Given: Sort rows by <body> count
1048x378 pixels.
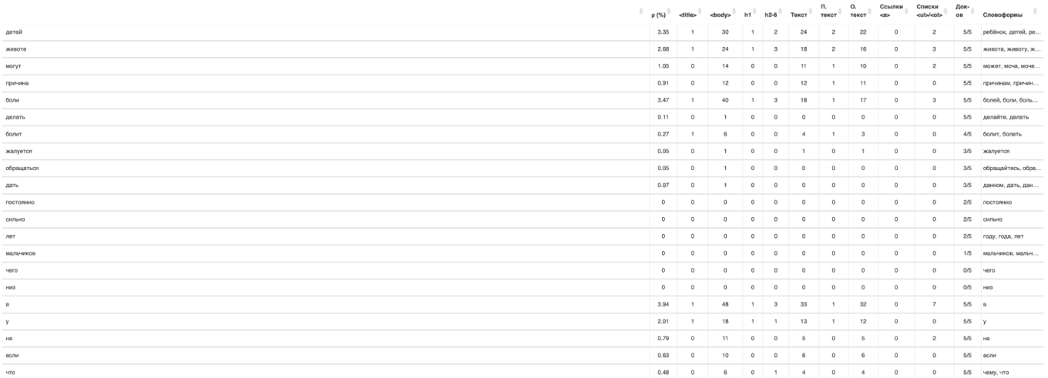Looking at the screenshot, I should (735, 12).
